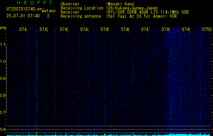This screenshot has height=136, width=213.
Task: Click the 0.8 kHz frequency axis label
Action: coord(3,95)
